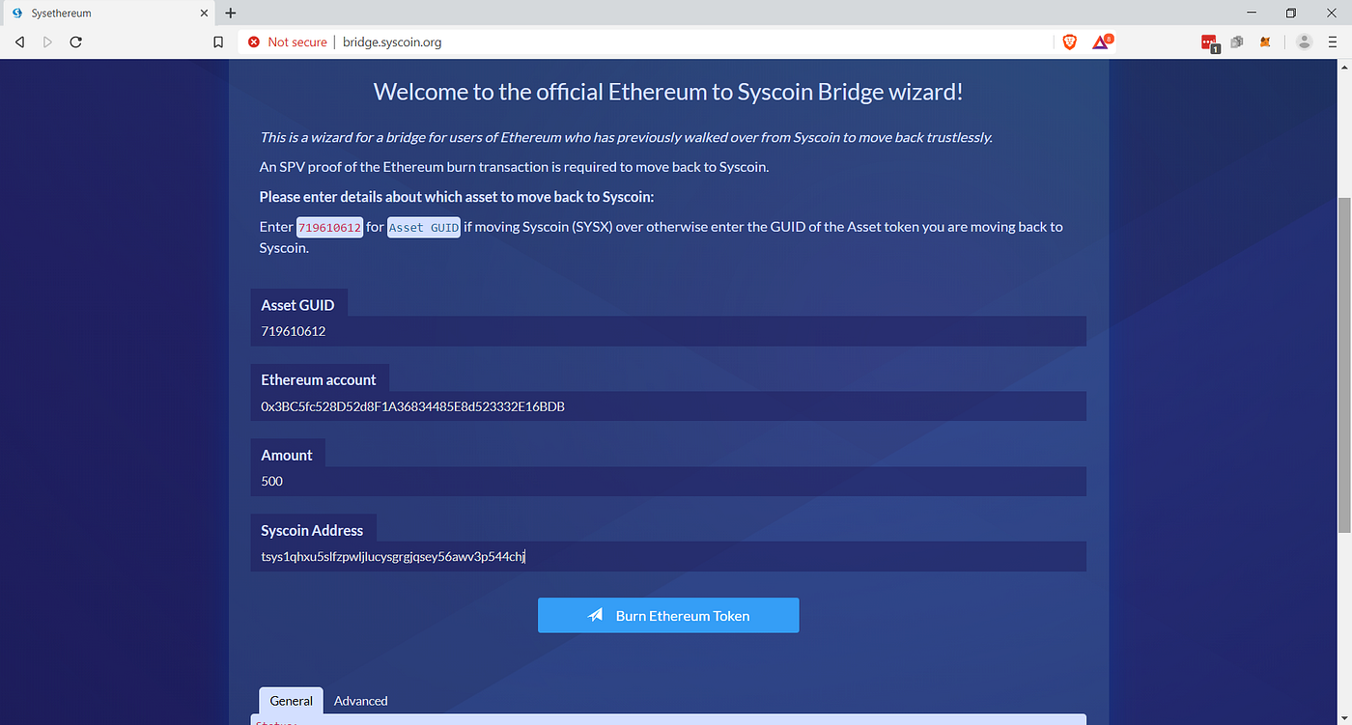Select the Sysethereum browser tab

pos(106,14)
